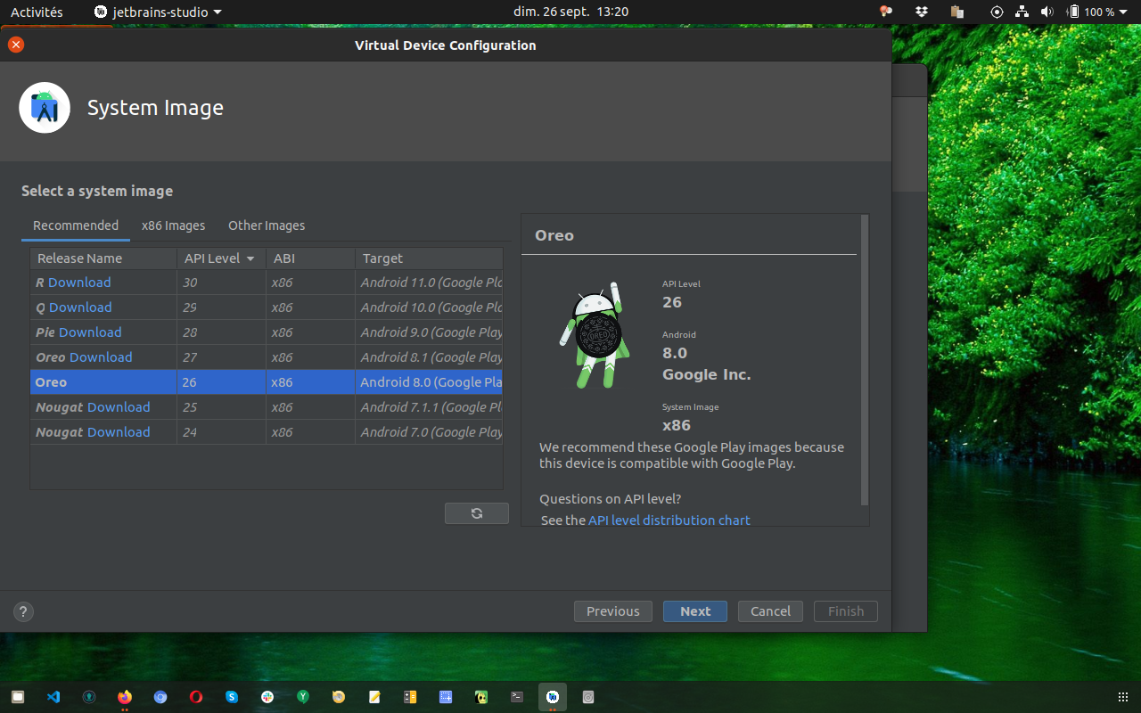Show applications grid in taskbar corner

(x=1123, y=697)
